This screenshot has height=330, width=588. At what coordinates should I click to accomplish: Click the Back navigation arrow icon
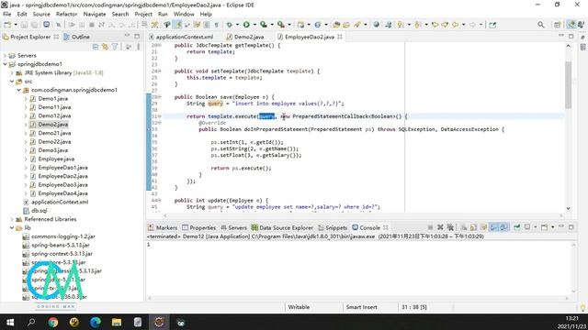(456, 25)
